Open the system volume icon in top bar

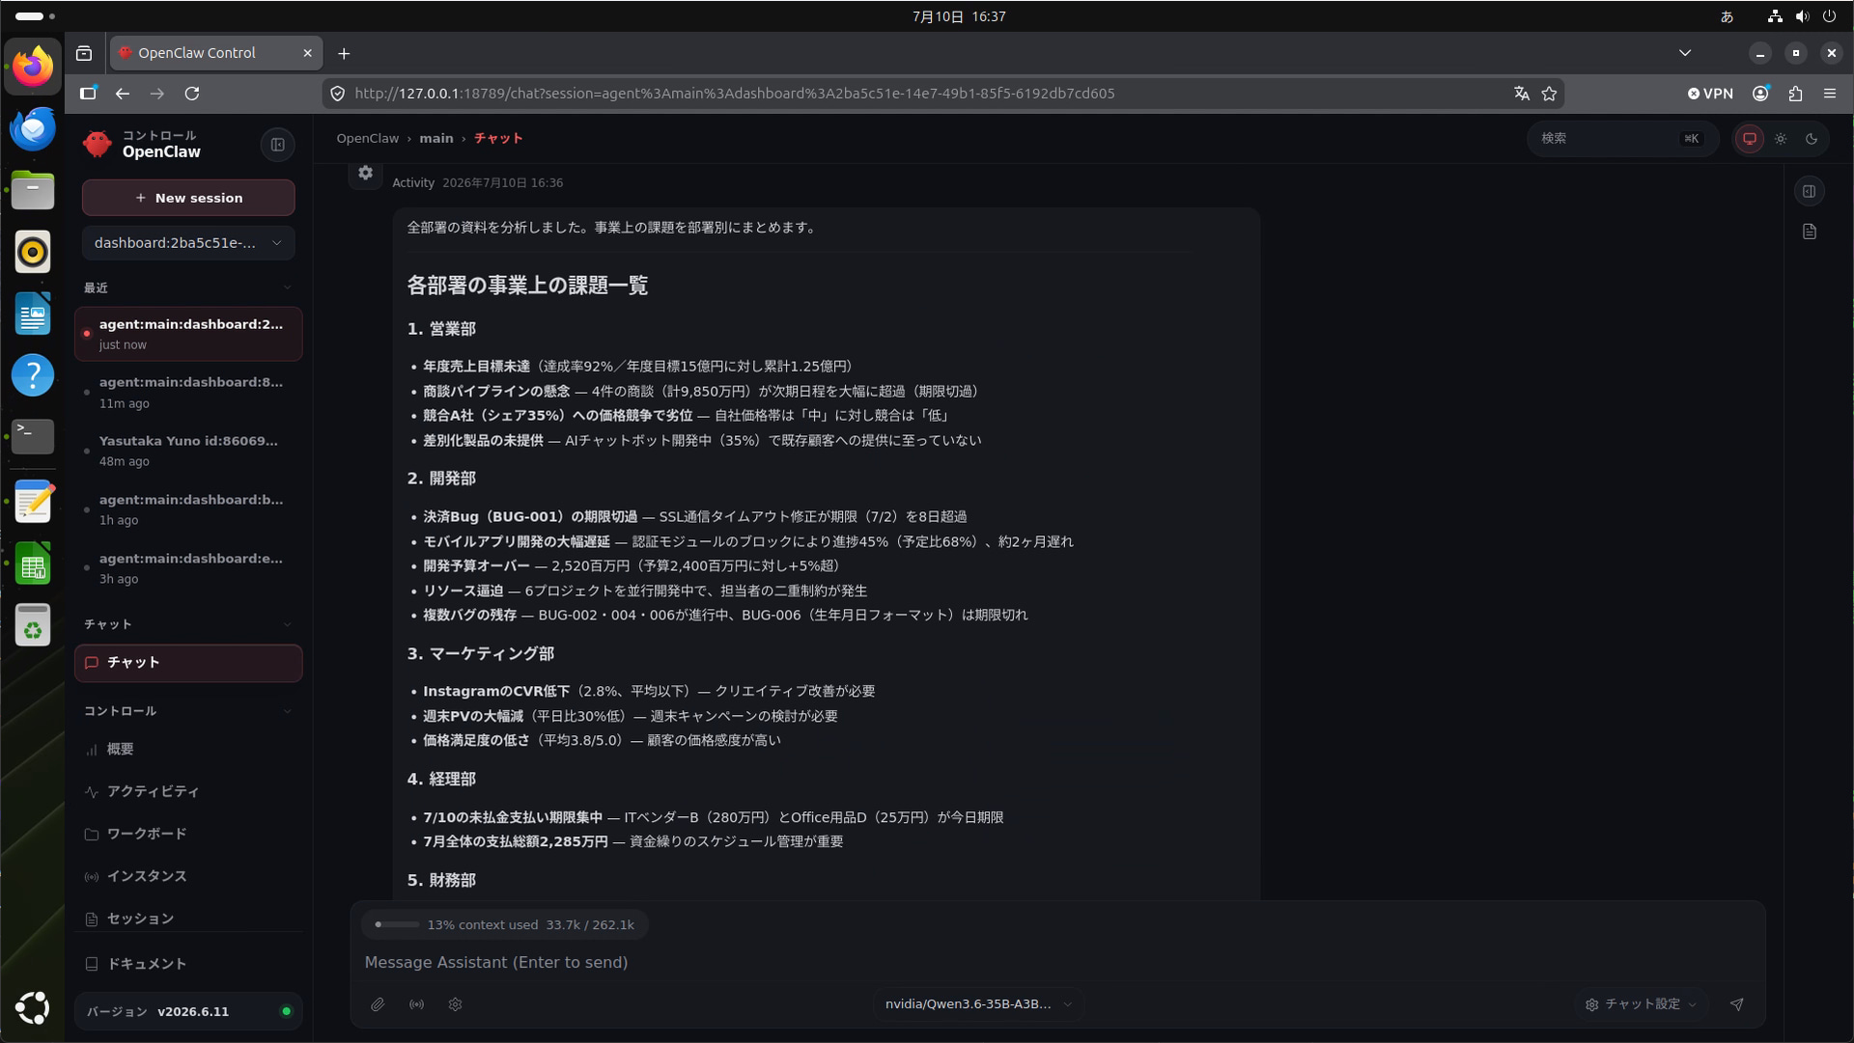point(1802,16)
